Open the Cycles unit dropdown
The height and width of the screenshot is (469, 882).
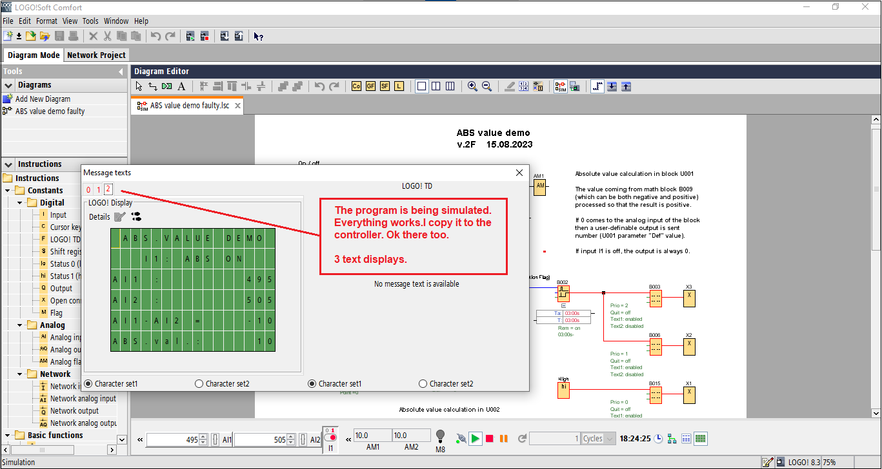[611, 439]
